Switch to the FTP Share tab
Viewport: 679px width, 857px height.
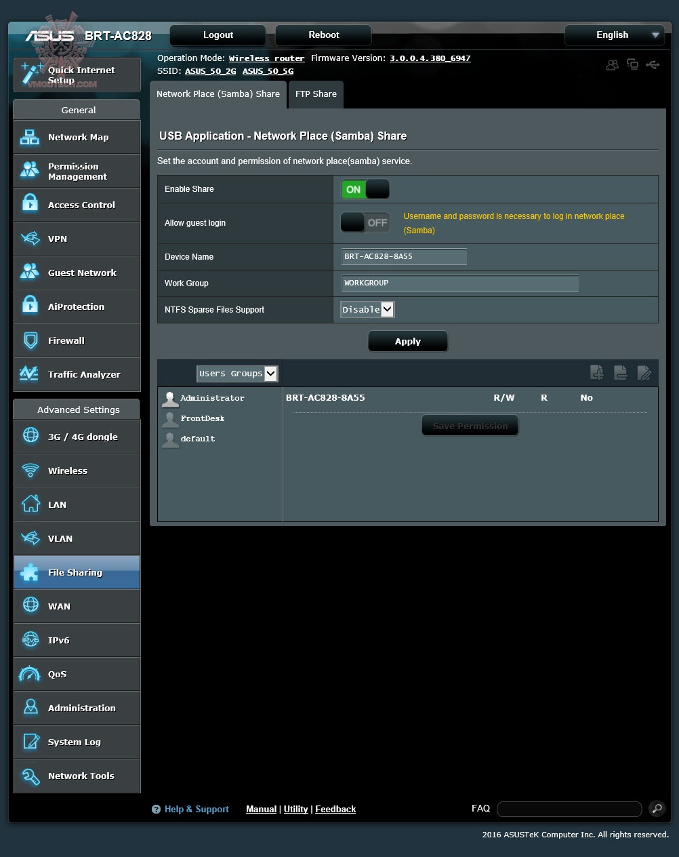pos(316,94)
